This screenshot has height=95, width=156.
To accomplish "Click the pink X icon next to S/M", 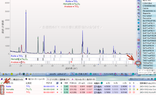I will pos(100,74).
